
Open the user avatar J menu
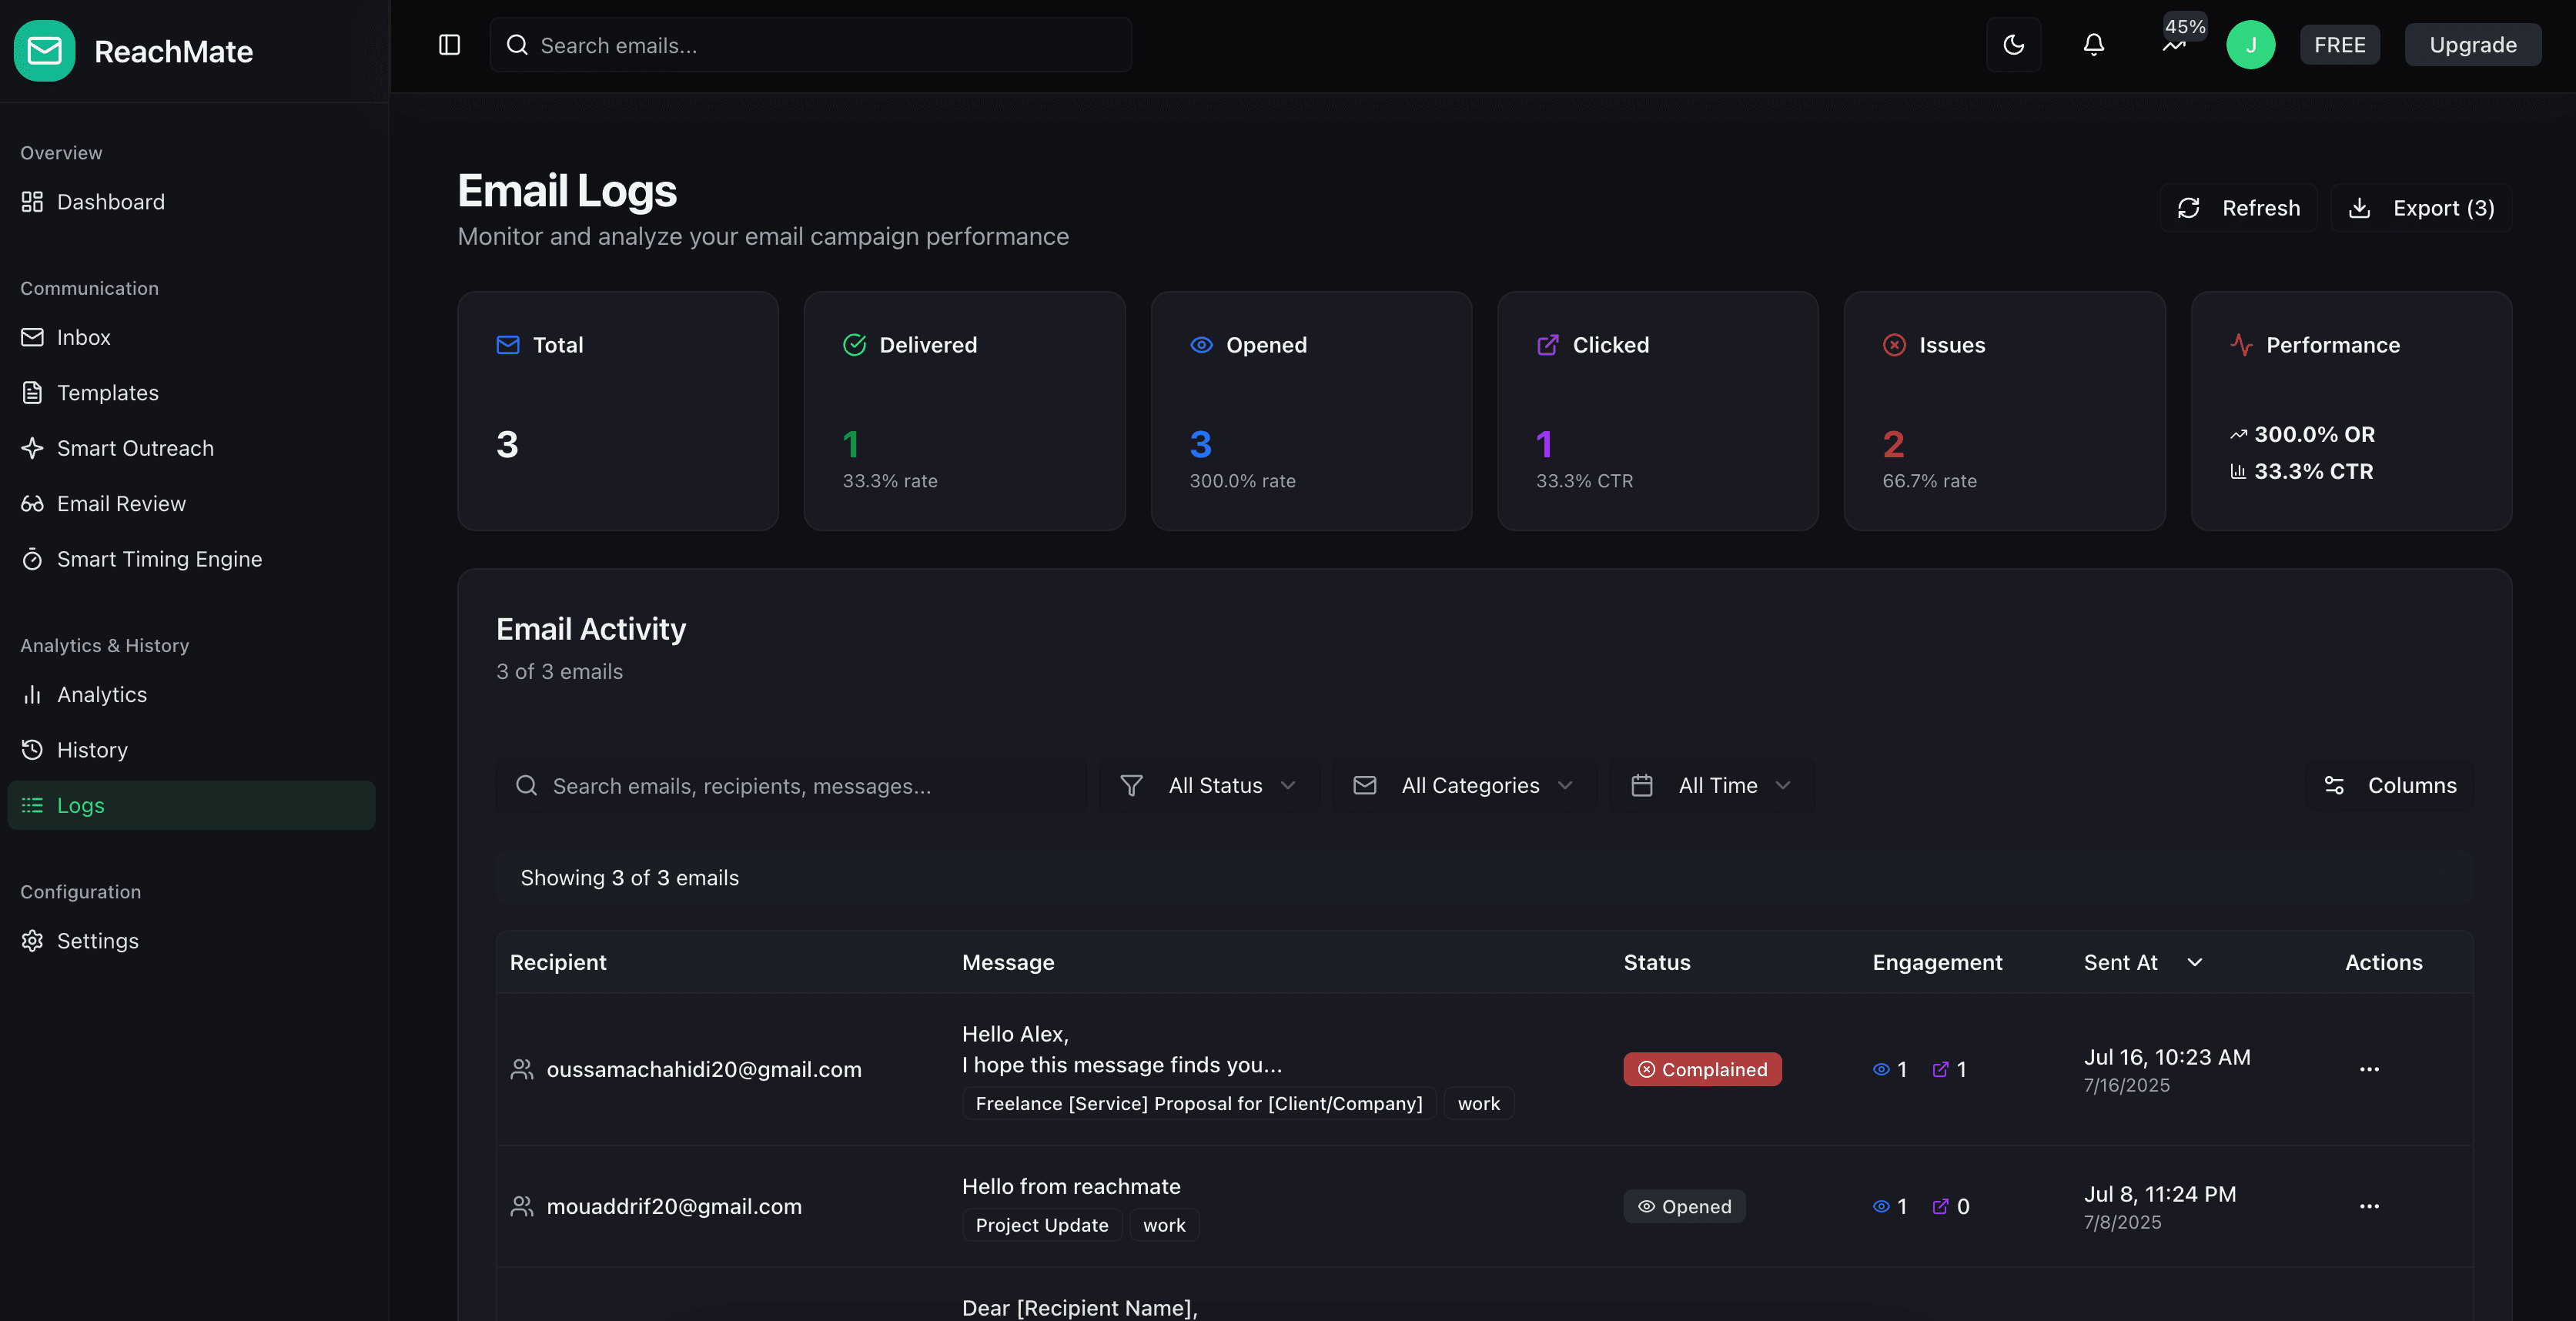2250,45
